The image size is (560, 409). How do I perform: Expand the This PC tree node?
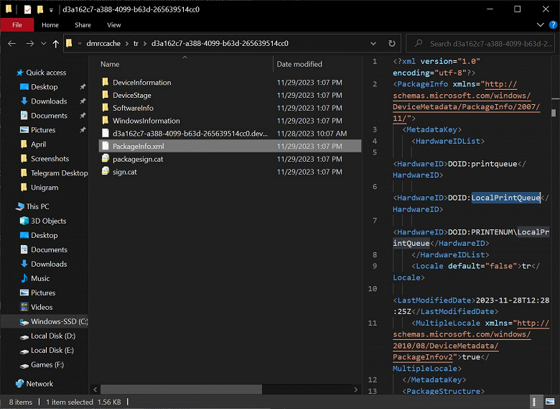click(x=8, y=207)
